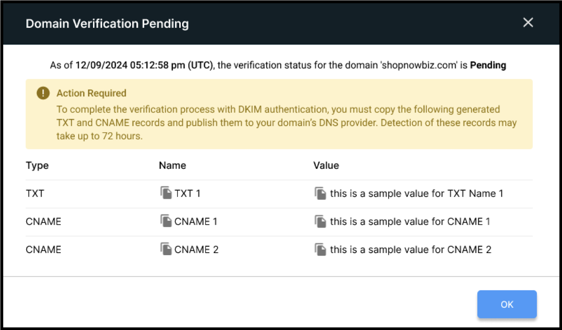Copy the TXT 1 name
Screen dimensions: 562x330
click(166, 193)
